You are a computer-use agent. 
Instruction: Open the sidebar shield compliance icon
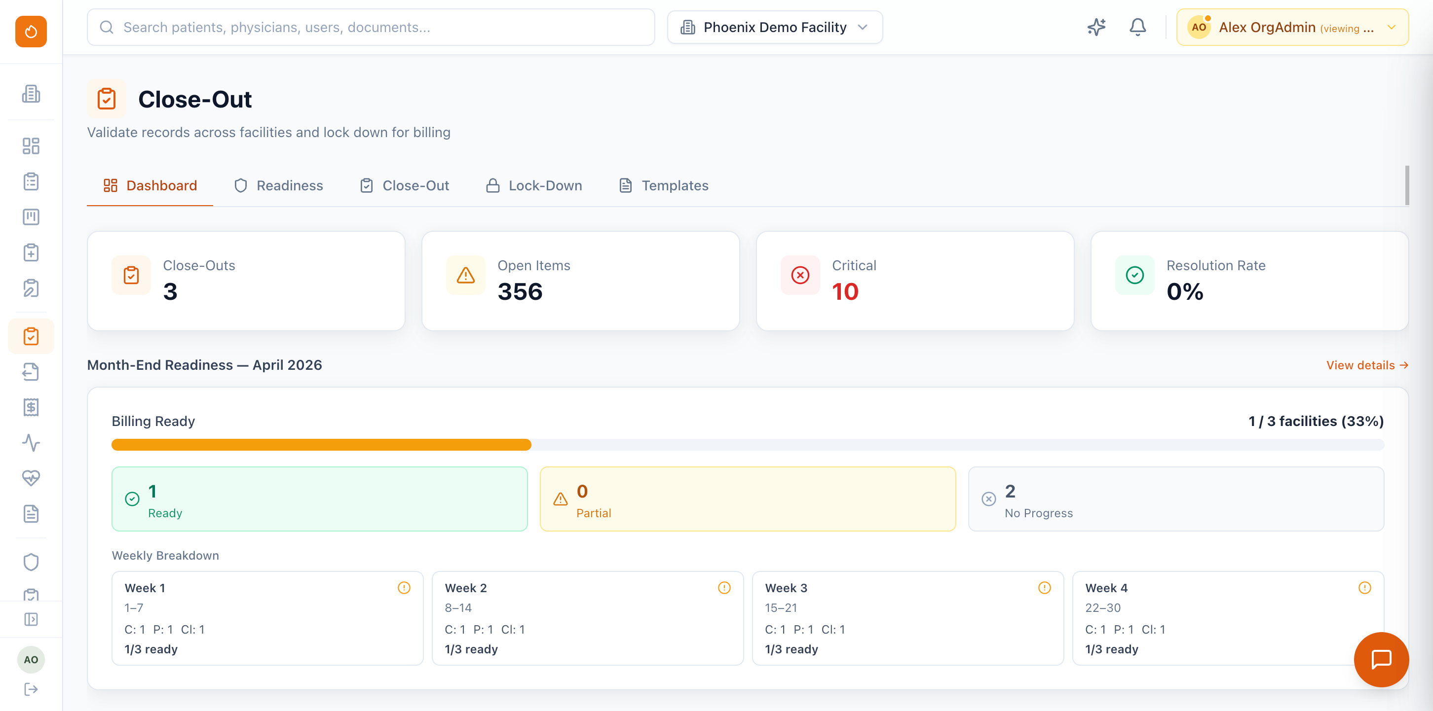point(31,562)
